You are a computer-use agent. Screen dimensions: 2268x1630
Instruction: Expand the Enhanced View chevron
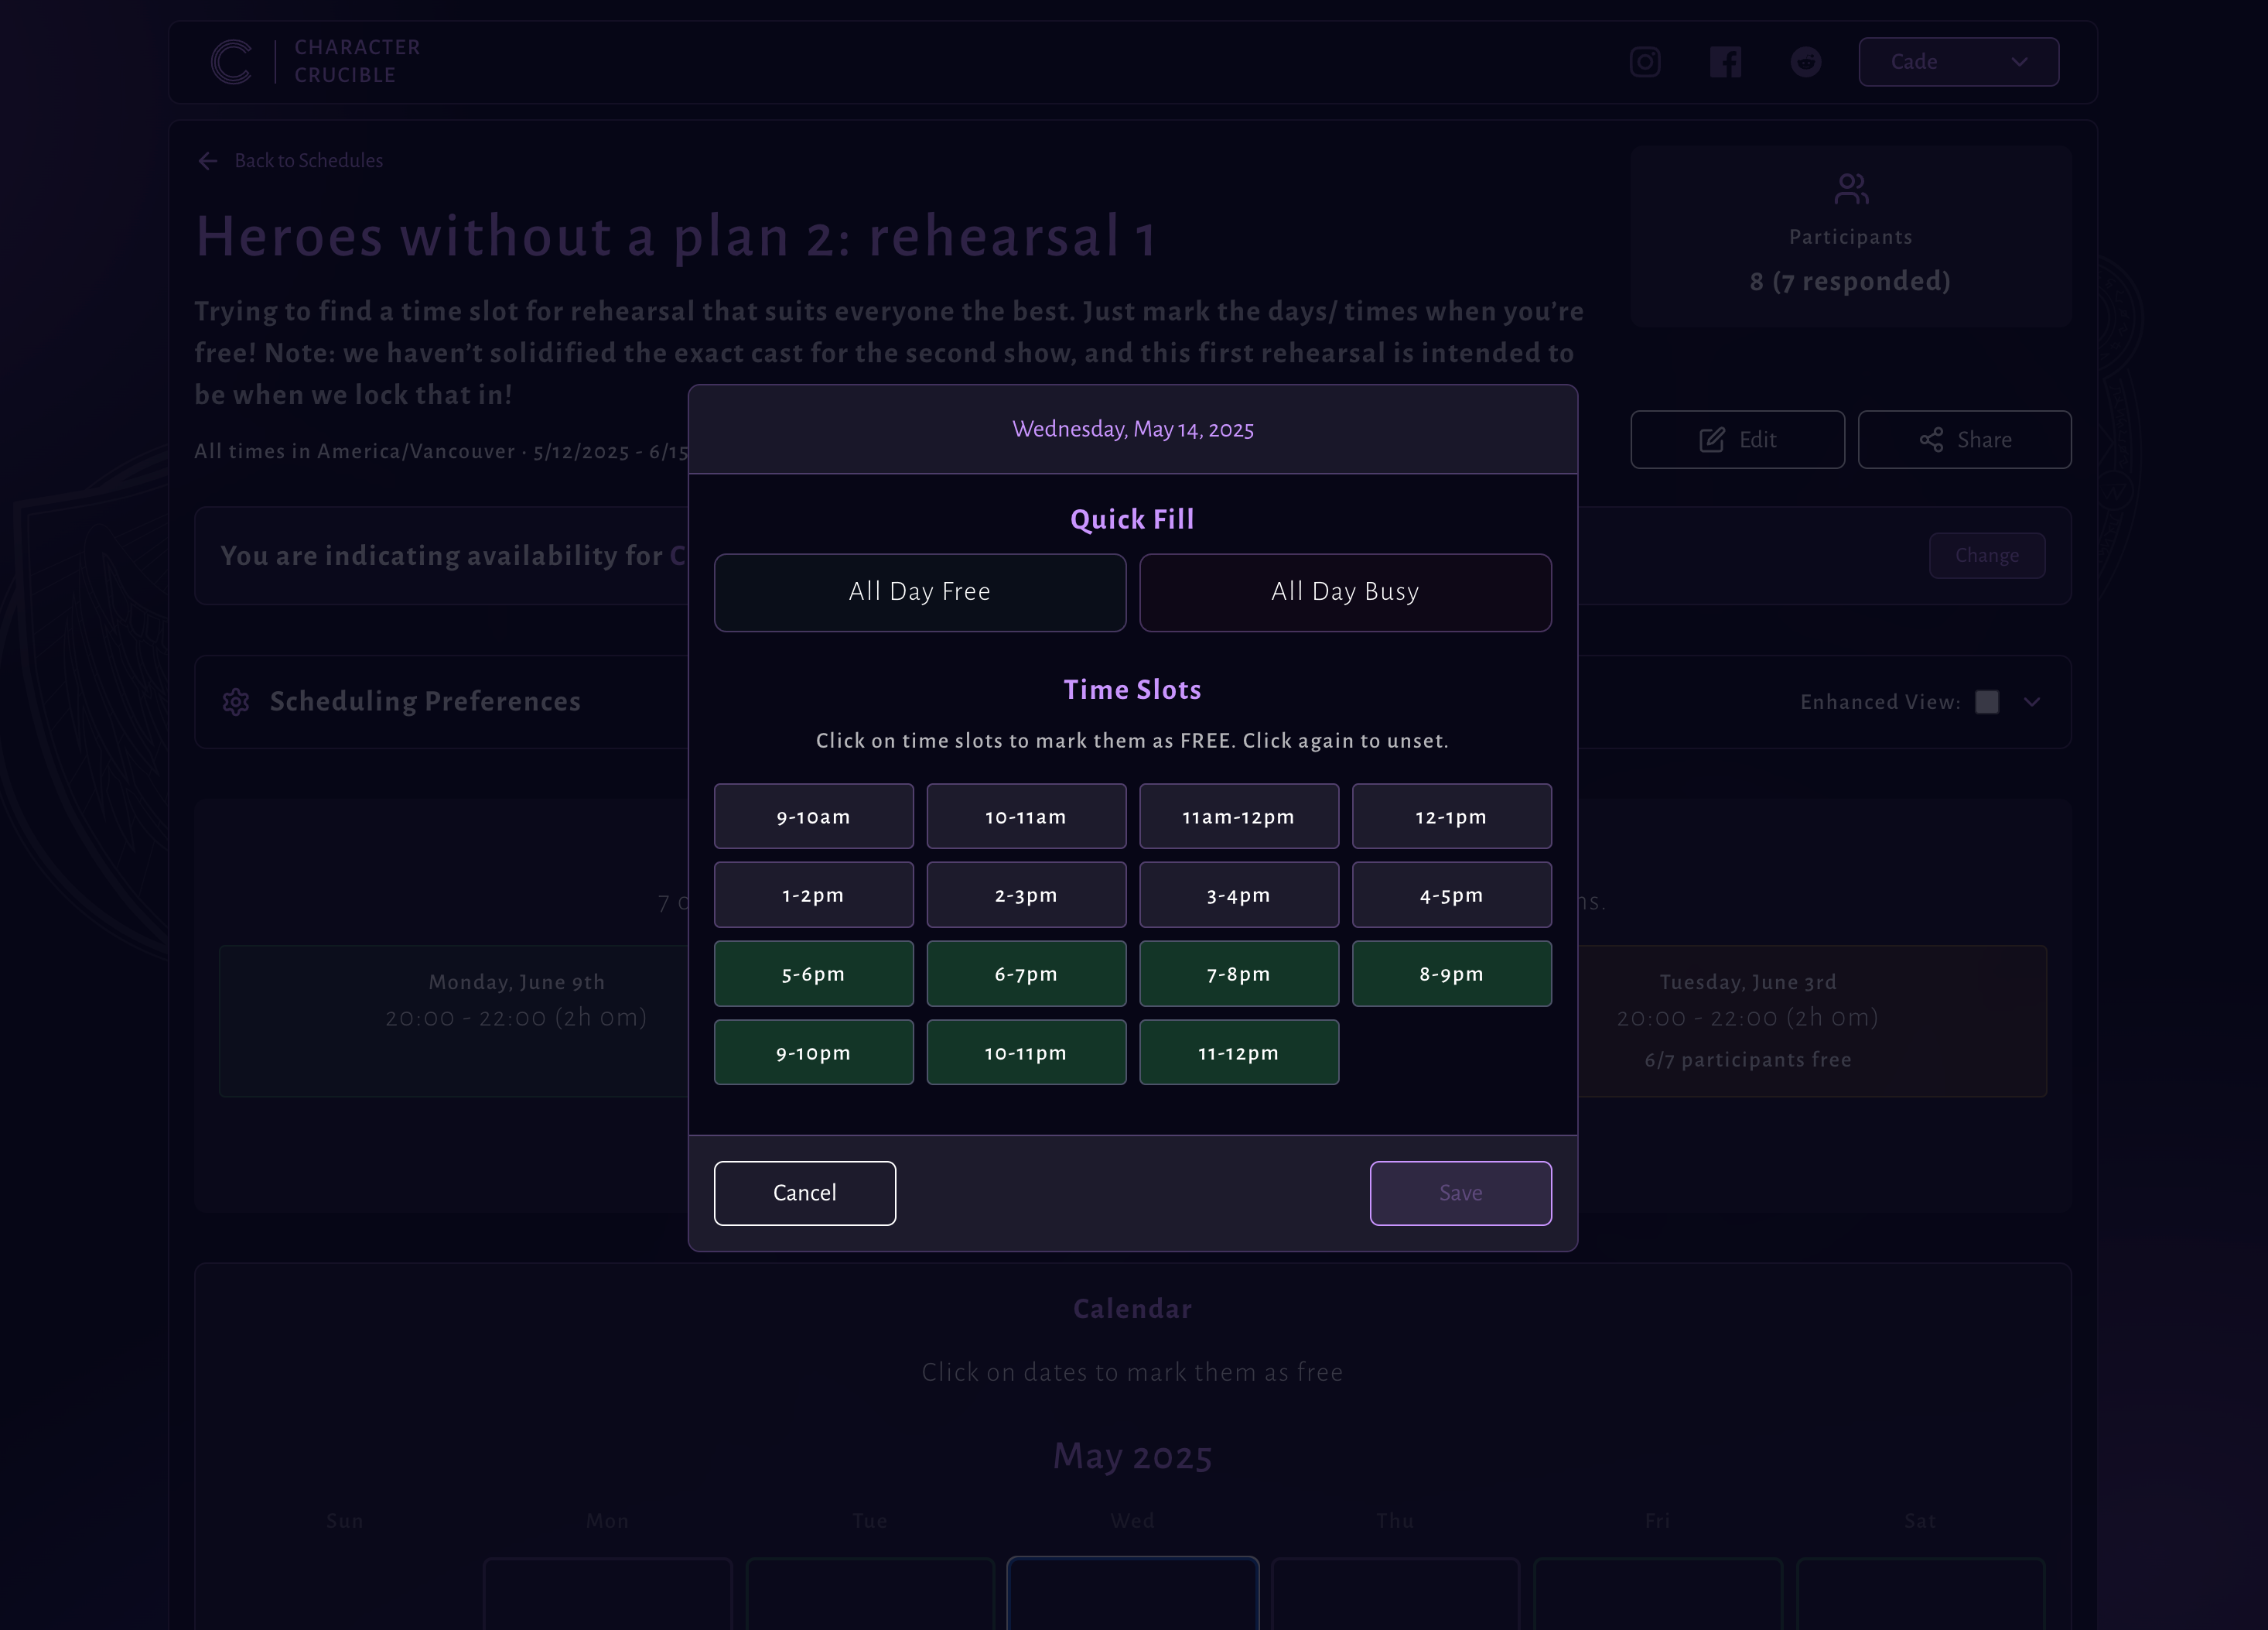[x=2032, y=703]
